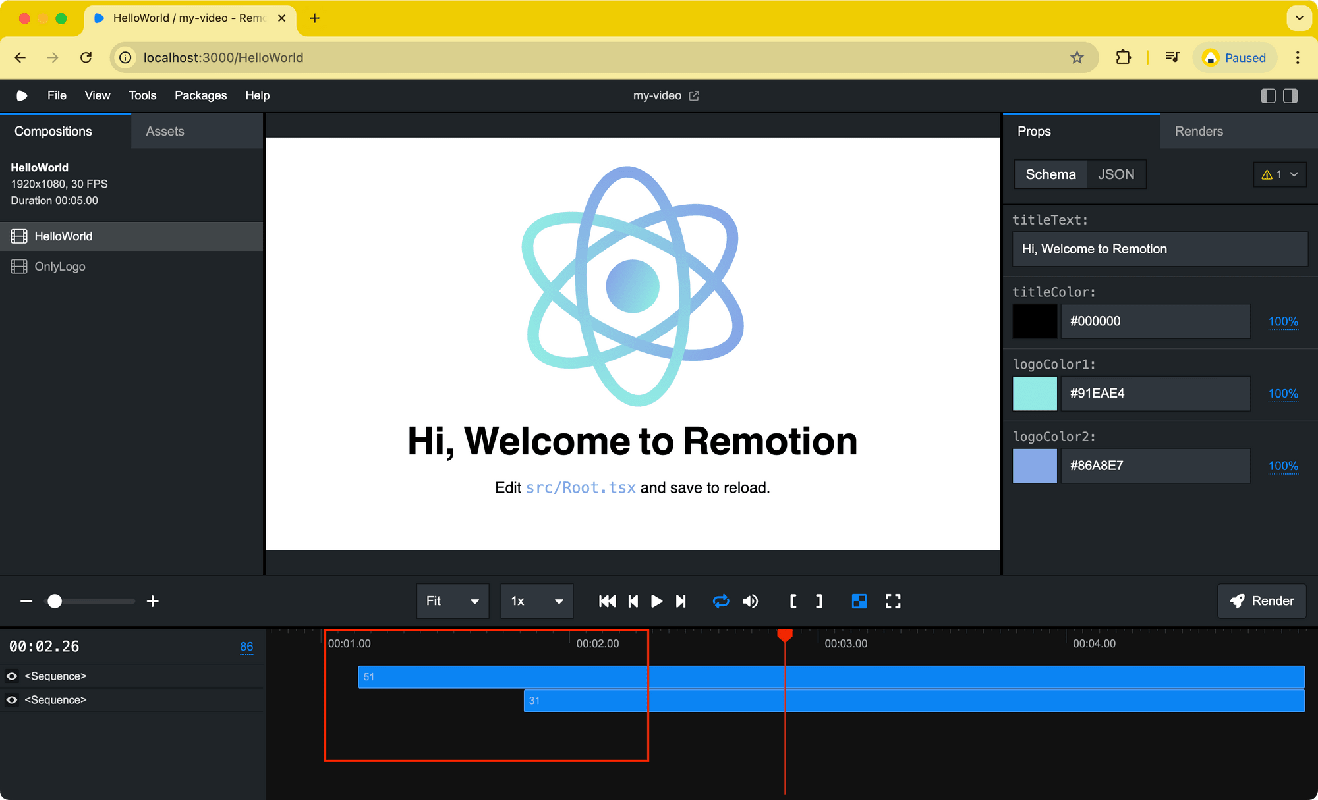Zoom out timeline with minus icon
1318x800 pixels.
click(x=26, y=601)
